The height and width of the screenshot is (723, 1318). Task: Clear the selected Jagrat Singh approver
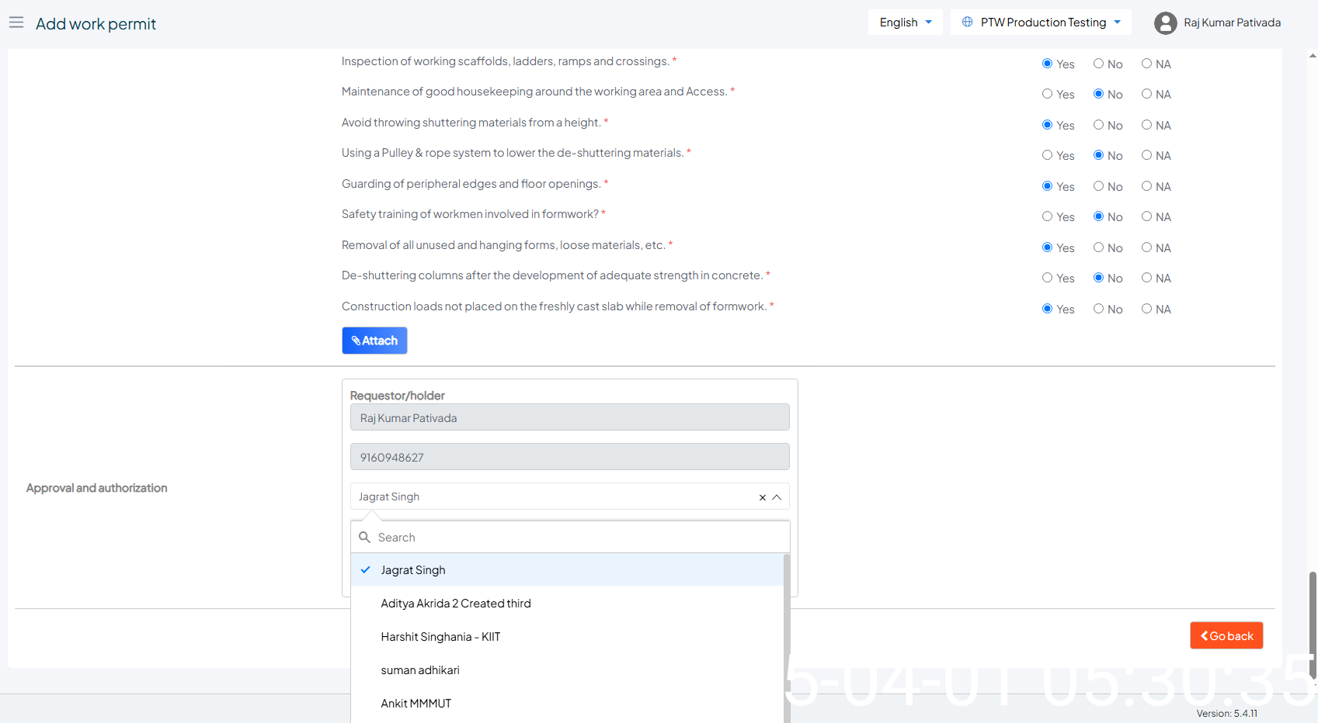click(762, 497)
